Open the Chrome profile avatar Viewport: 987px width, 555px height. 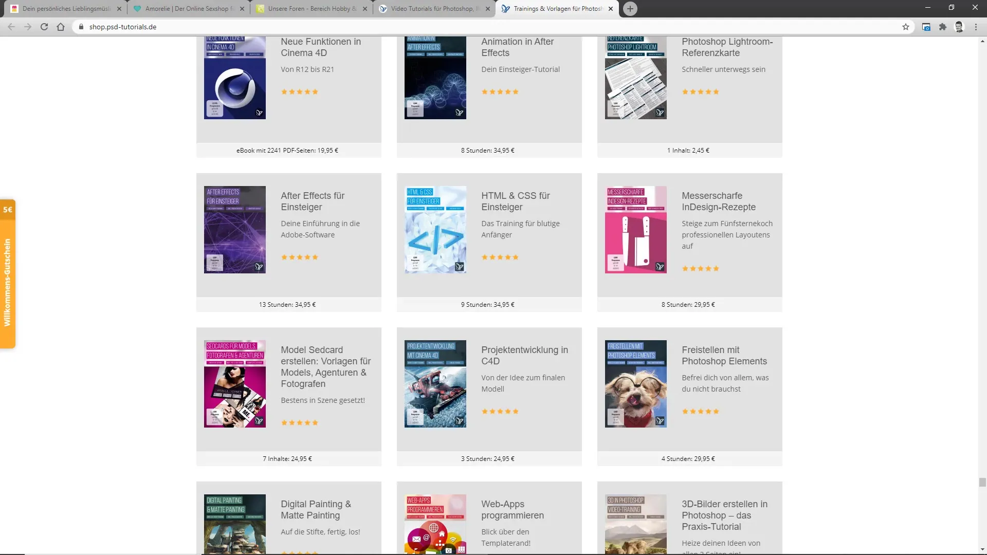click(x=959, y=27)
